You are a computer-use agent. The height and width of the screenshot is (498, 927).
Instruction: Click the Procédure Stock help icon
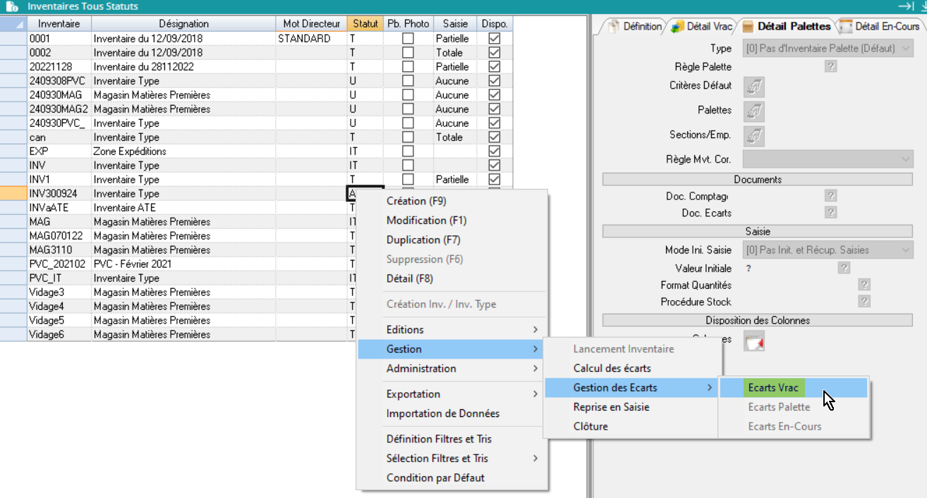[864, 301]
